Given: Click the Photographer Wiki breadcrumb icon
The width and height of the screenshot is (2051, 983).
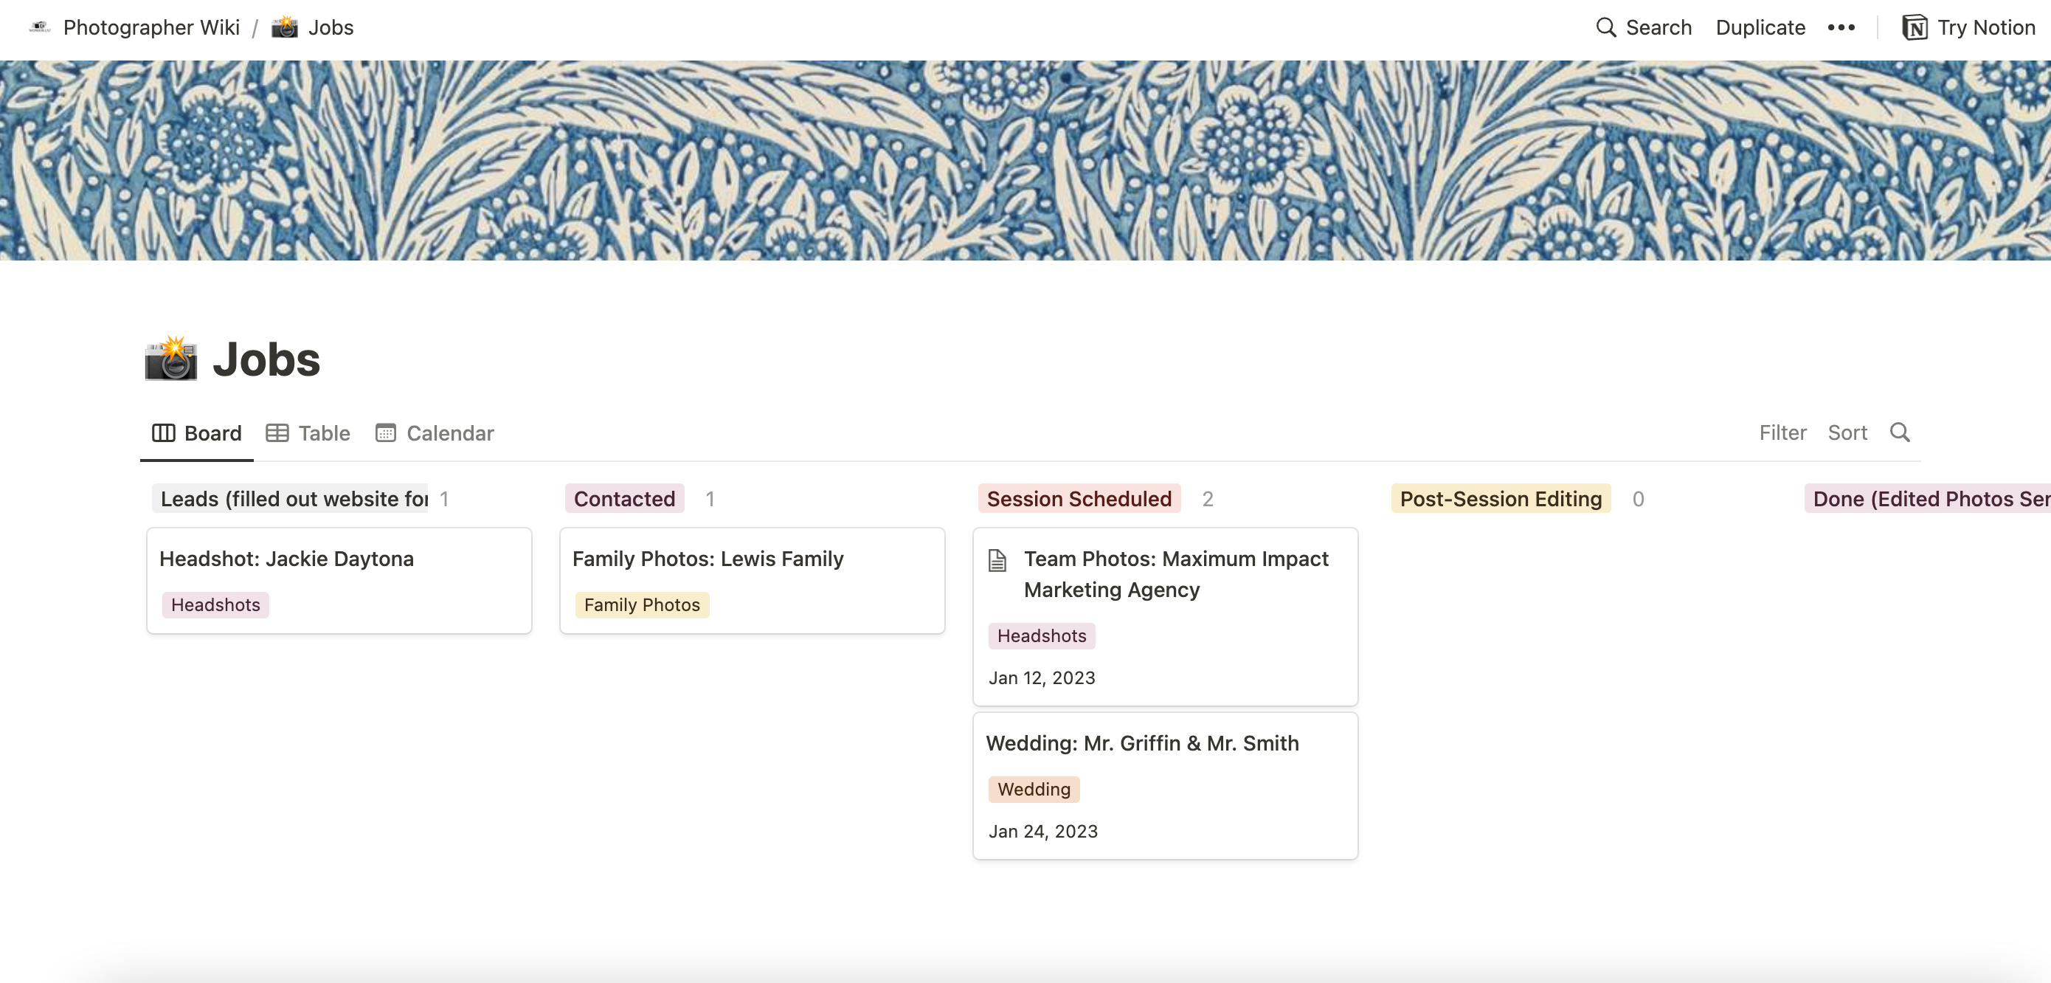Looking at the screenshot, I should click(x=40, y=28).
